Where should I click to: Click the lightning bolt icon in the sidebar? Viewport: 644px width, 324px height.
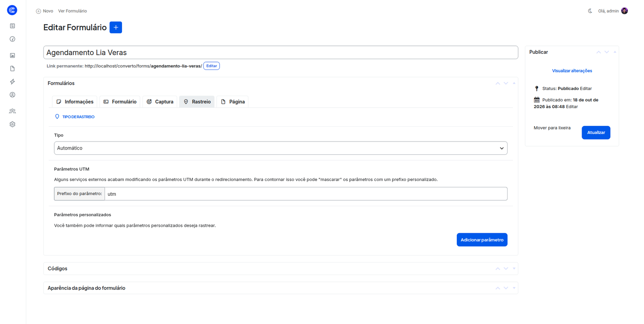(12, 82)
